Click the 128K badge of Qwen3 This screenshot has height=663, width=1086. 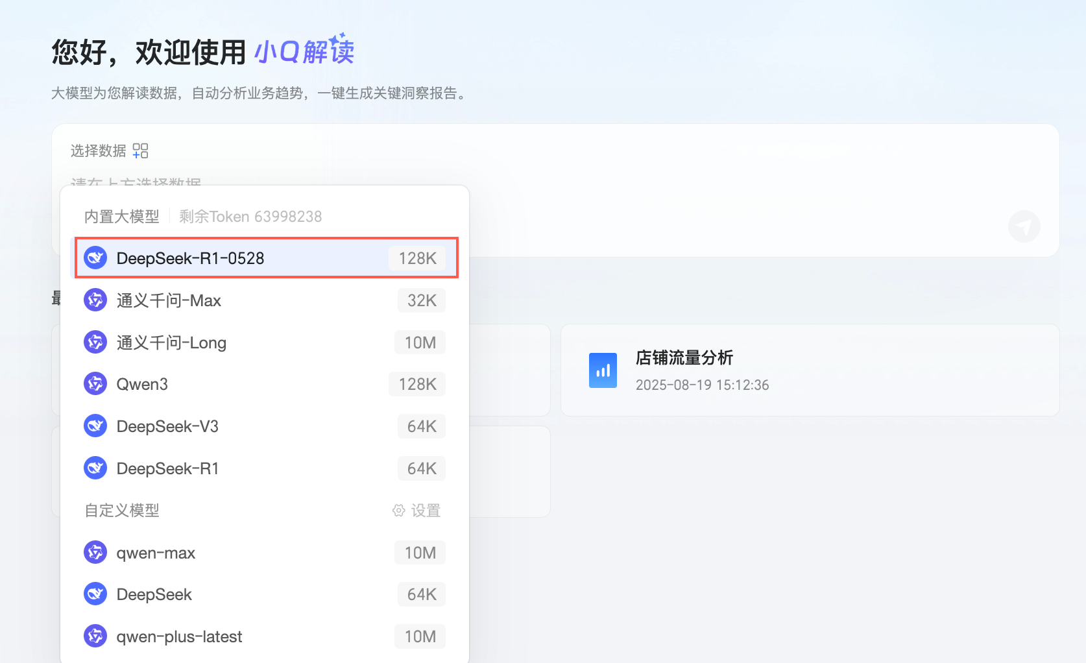(x=417, y=384)
